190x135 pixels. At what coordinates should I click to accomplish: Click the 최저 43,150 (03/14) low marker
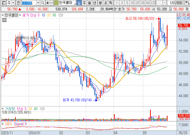tap(77, 100)
